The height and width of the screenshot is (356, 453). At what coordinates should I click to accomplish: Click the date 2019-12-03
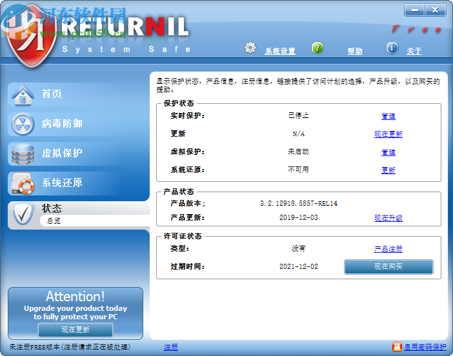point(298,217)
